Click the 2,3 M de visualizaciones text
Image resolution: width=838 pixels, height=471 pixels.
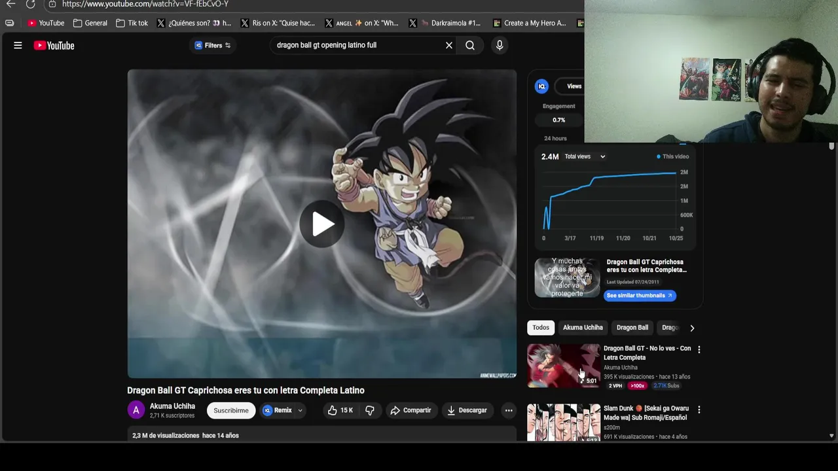166,436
